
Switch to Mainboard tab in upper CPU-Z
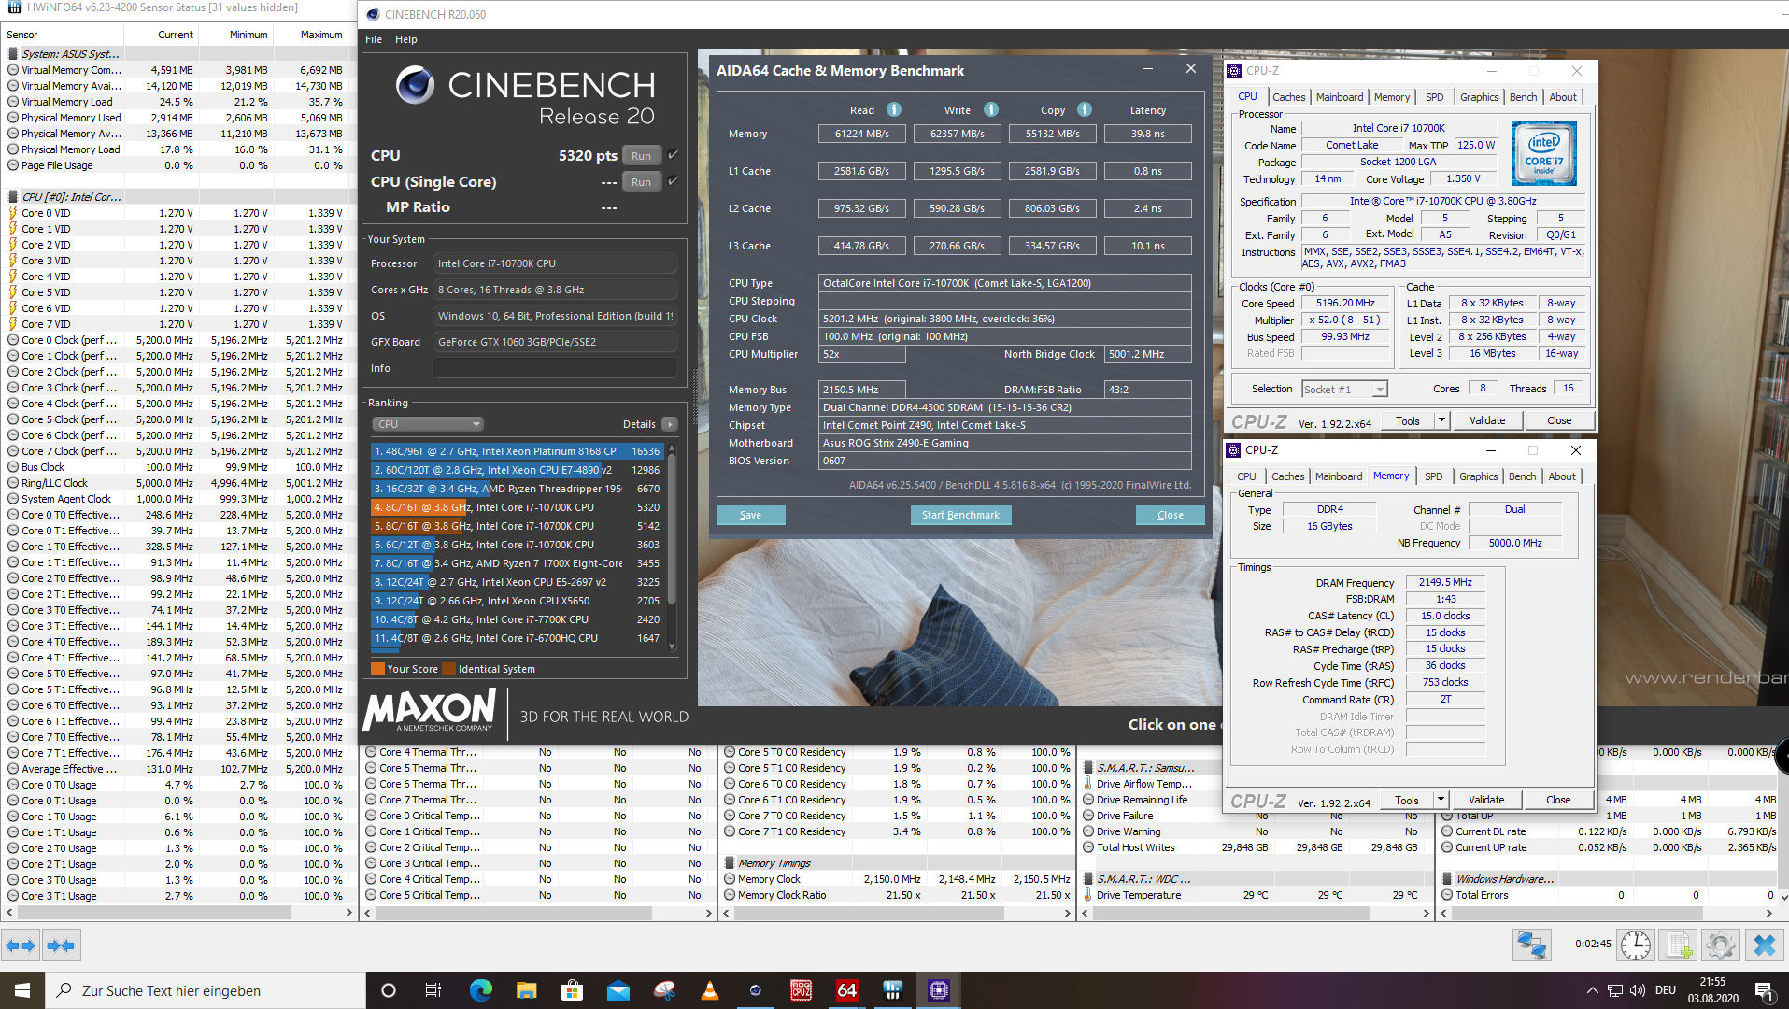click(1340, 97)
